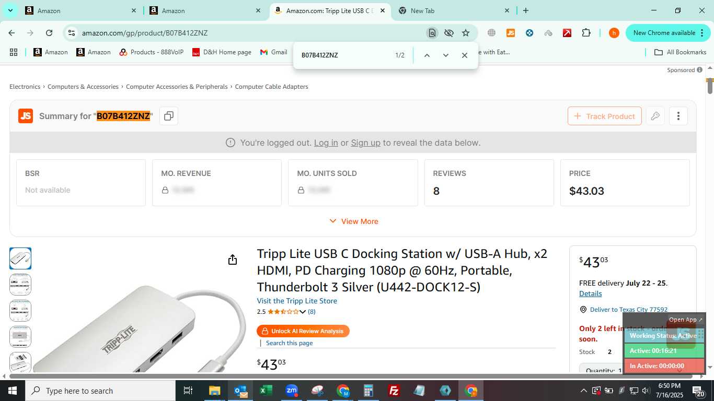Open the 'D&H Home page' bookmark
Viewport: 714px width, 401px height.
222,52
